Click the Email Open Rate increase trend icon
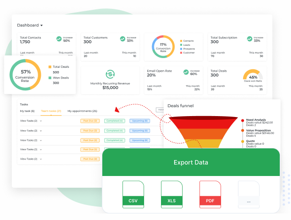 186,72
